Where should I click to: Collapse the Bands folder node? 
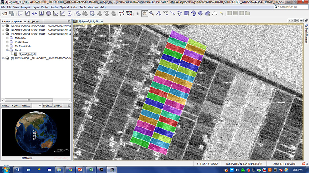[x=7, y=50]
